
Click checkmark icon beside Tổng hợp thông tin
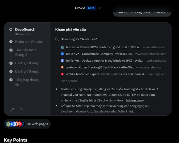11,80
